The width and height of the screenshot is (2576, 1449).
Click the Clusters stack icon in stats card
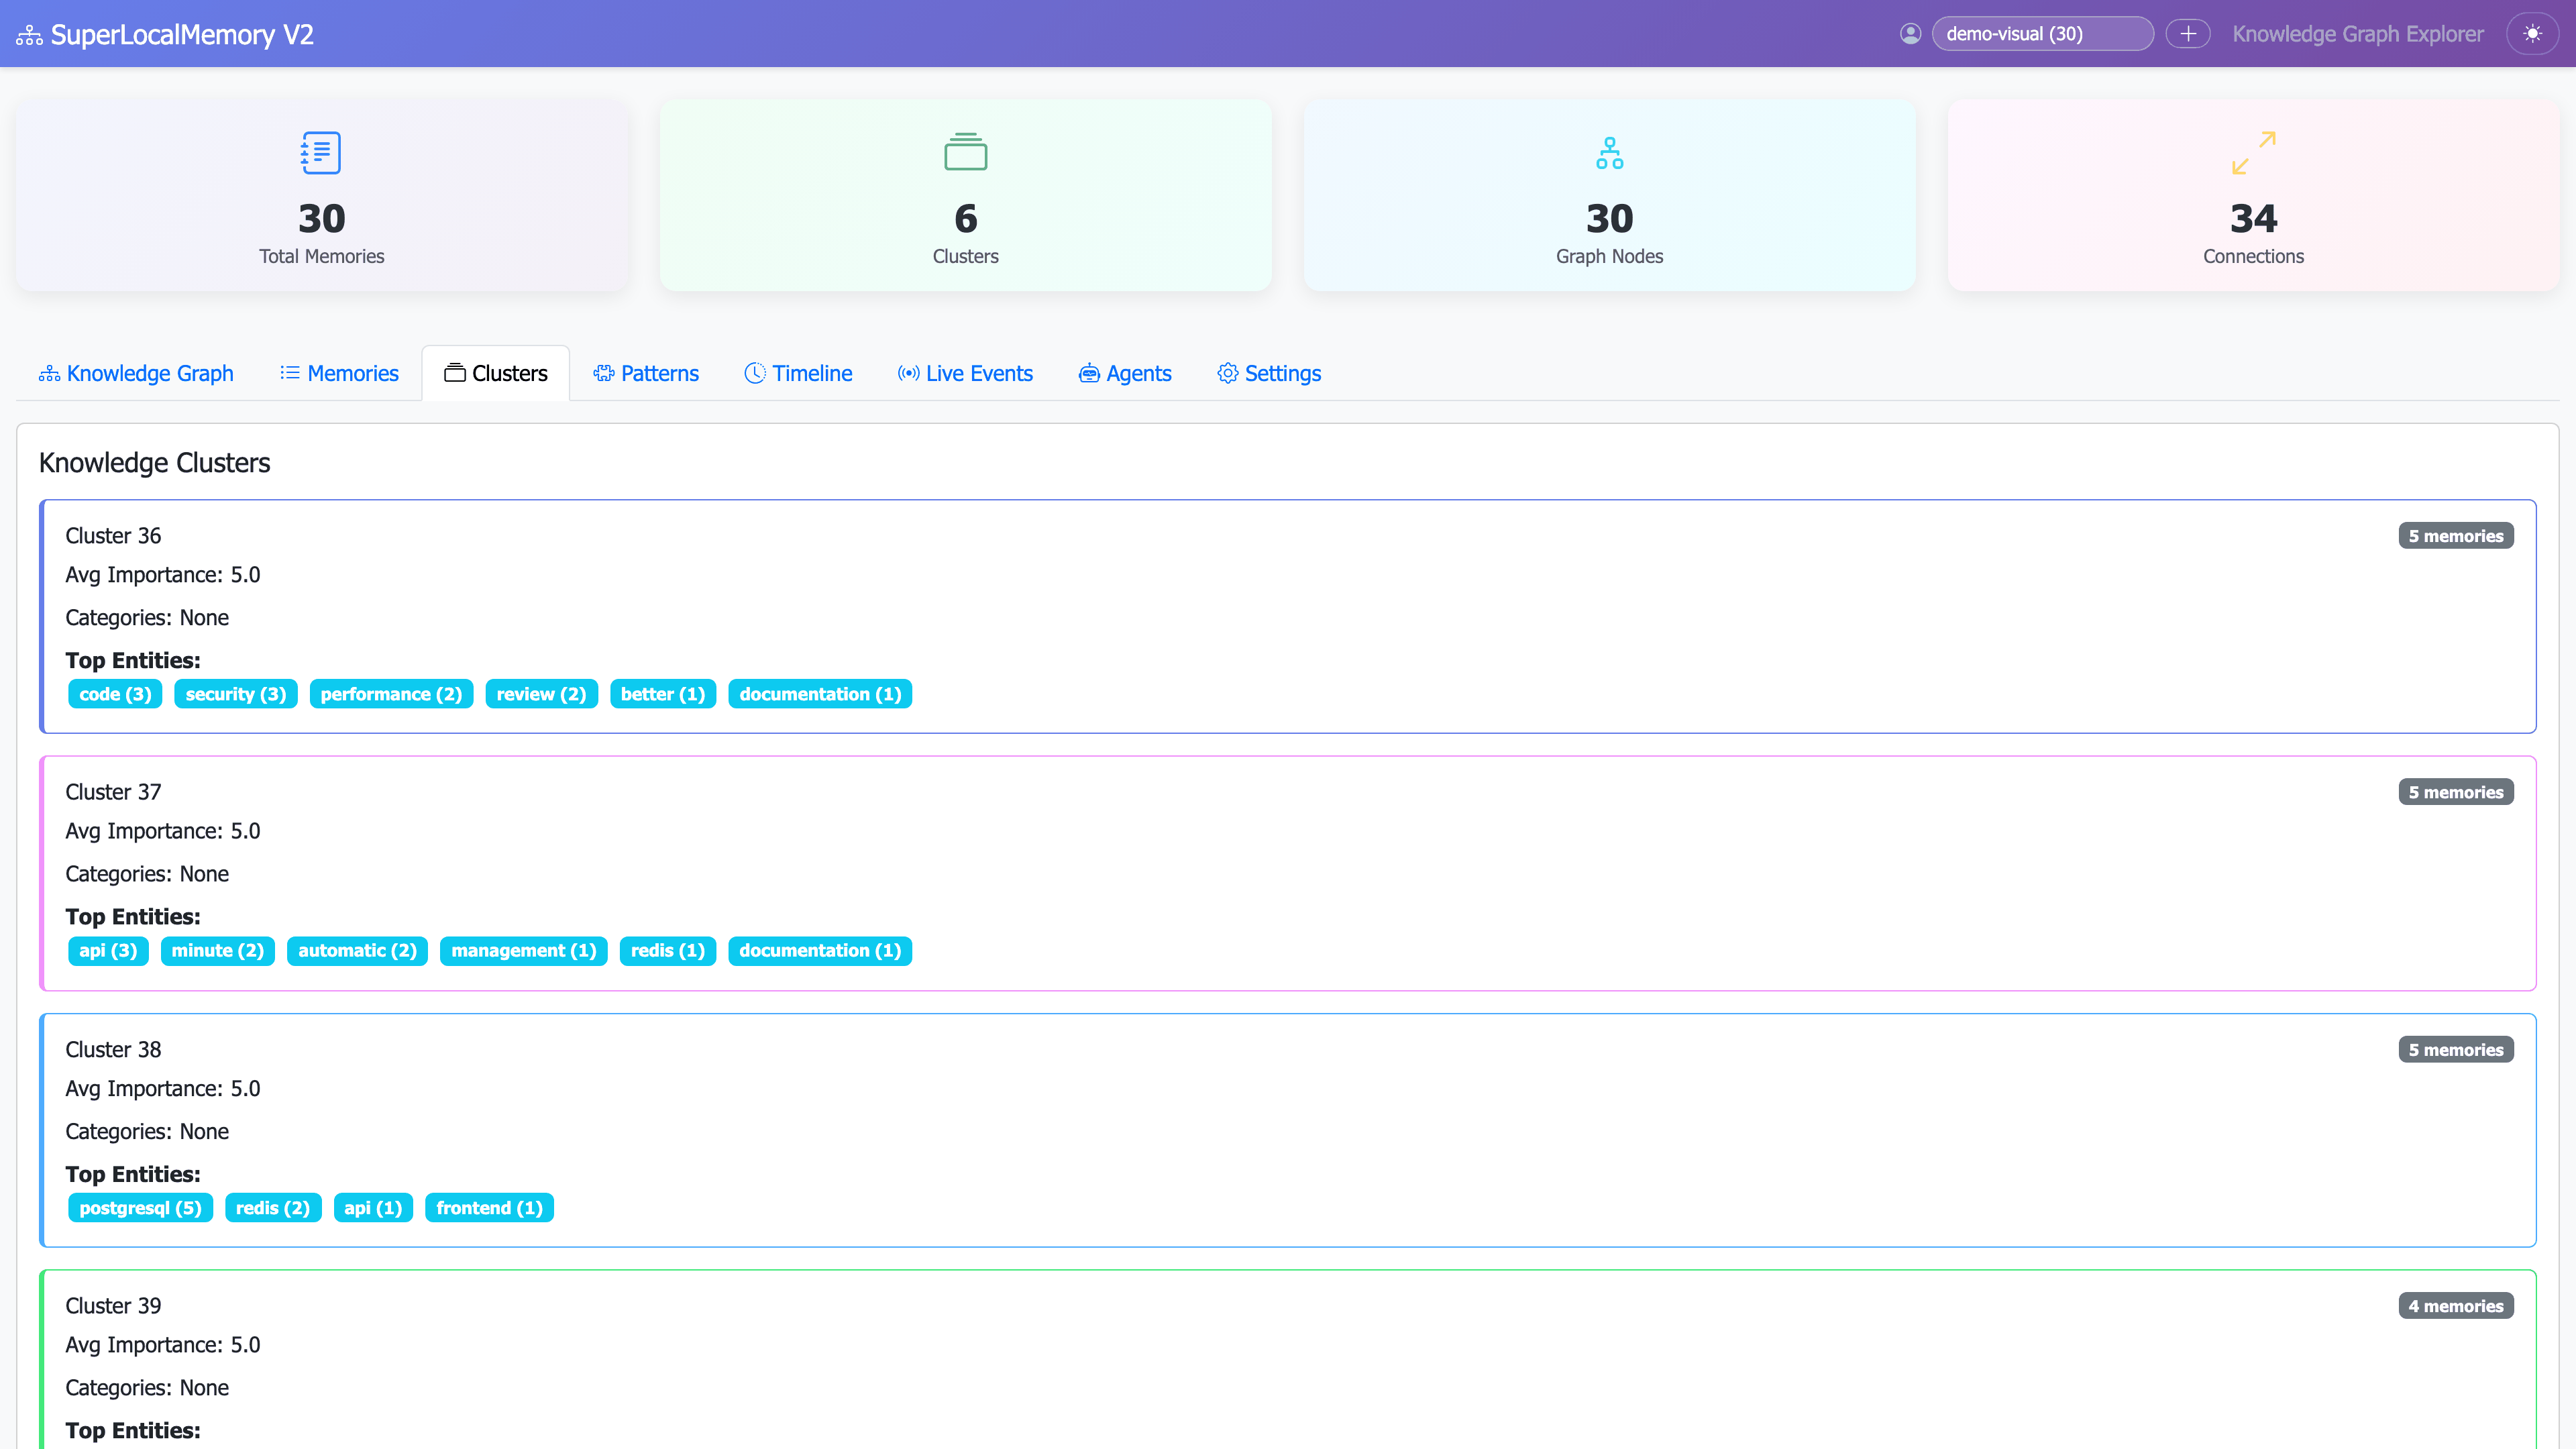pos(965,152)
